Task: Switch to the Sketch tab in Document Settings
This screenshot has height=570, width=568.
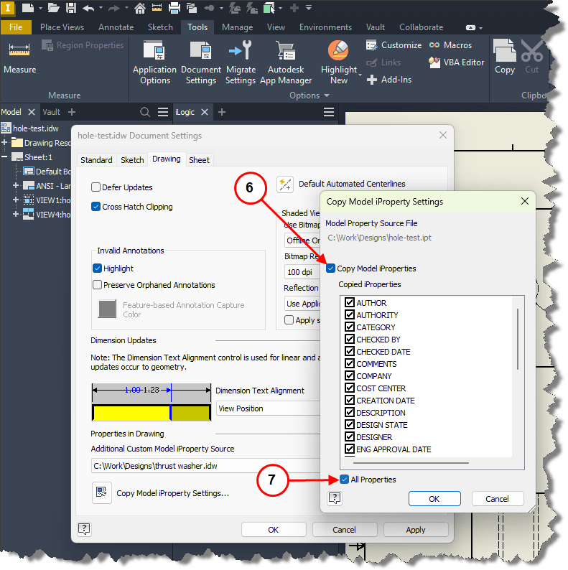Action: [x=132, y=160]
